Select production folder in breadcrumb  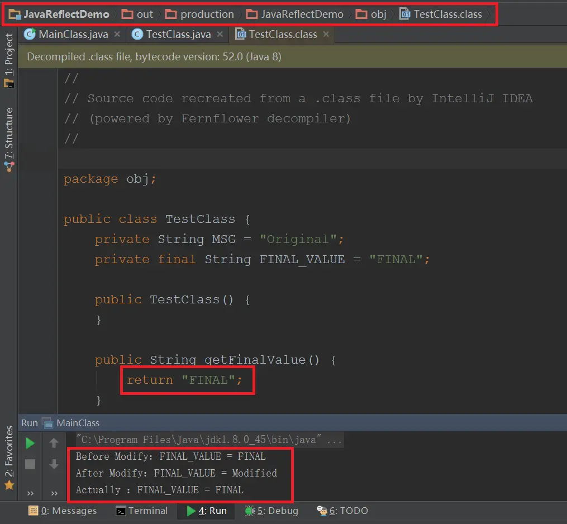click(199, 14)
